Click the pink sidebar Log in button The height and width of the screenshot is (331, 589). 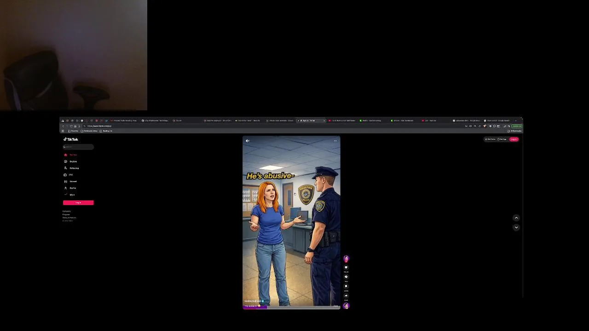78,203
